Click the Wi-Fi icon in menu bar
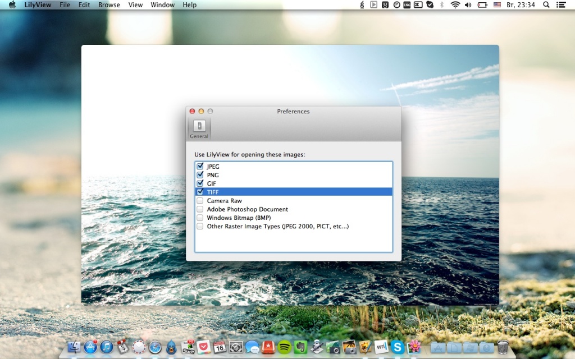 [455, 5]
